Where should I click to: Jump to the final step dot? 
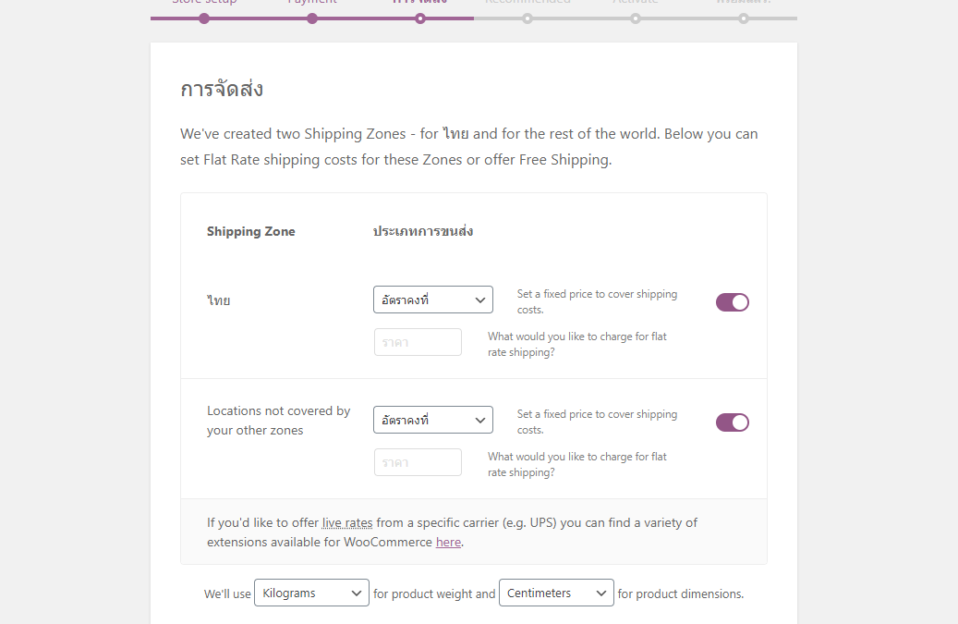click(x=743, y=18)
